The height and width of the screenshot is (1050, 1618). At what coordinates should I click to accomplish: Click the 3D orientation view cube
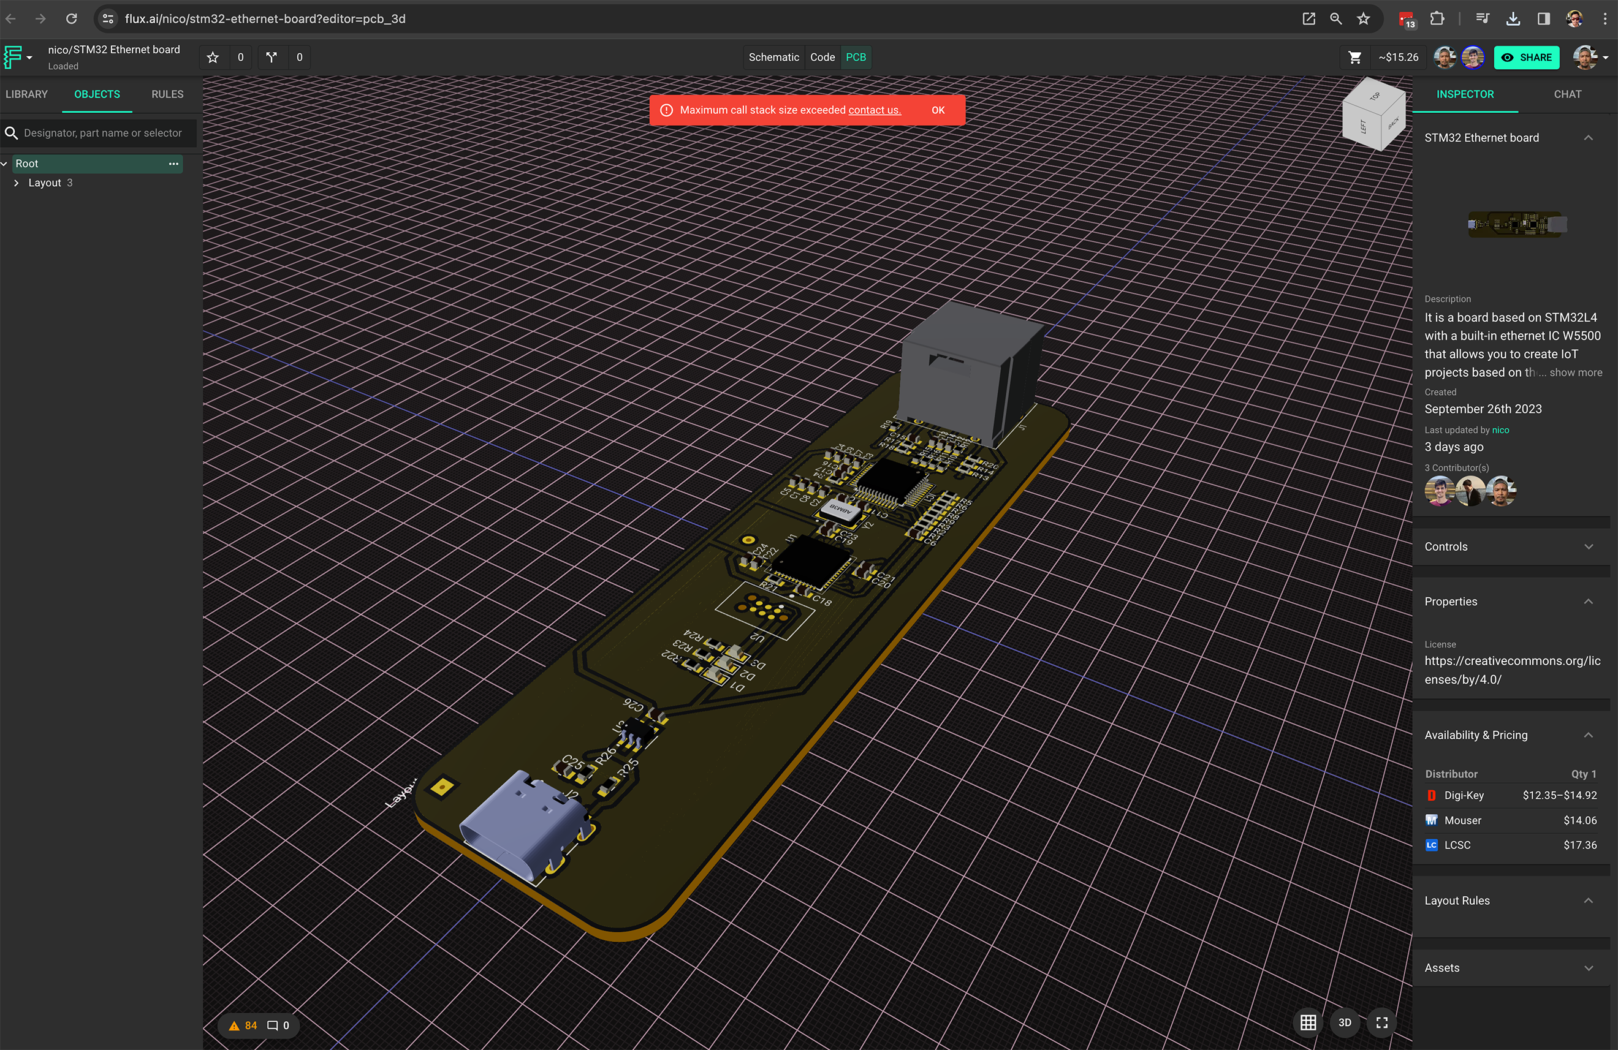click(x=1373, y=115)
